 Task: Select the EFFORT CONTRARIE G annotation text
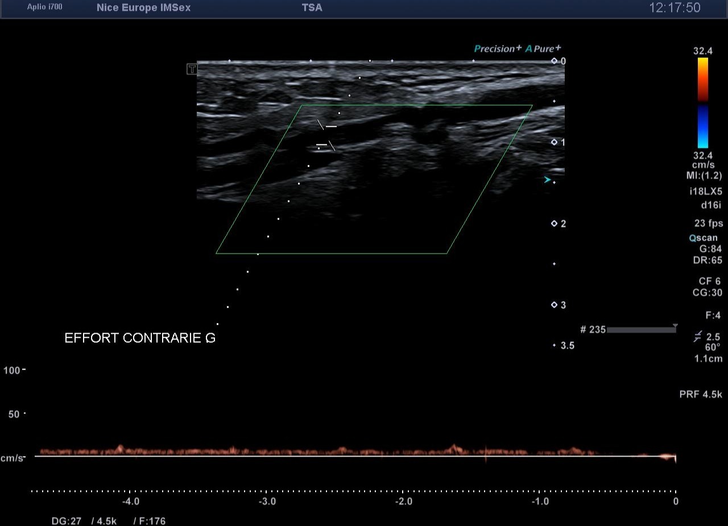(140, 338)
